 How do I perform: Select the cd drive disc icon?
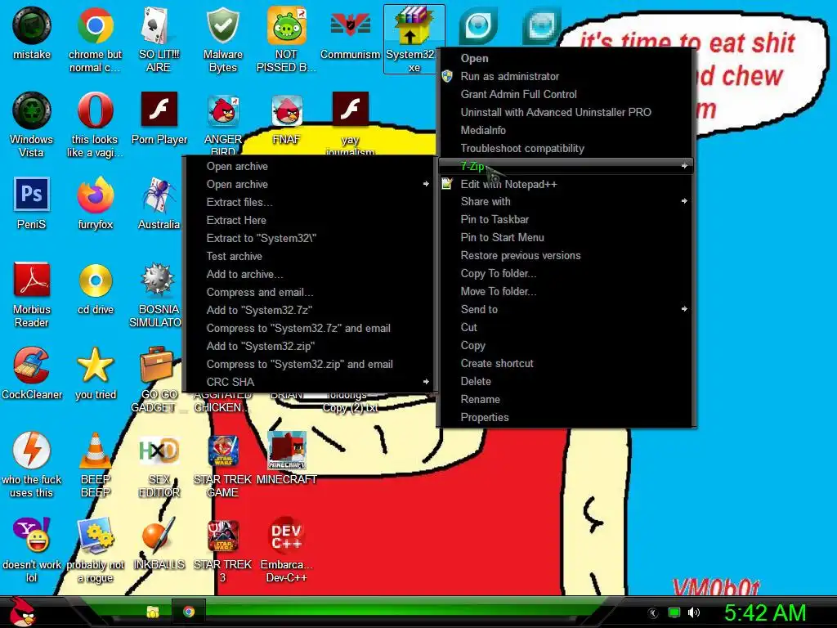click(x=95, y=280)
